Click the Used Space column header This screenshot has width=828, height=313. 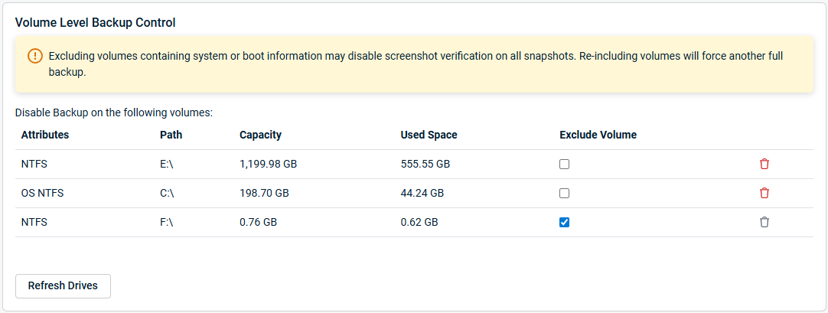(429, 135)
